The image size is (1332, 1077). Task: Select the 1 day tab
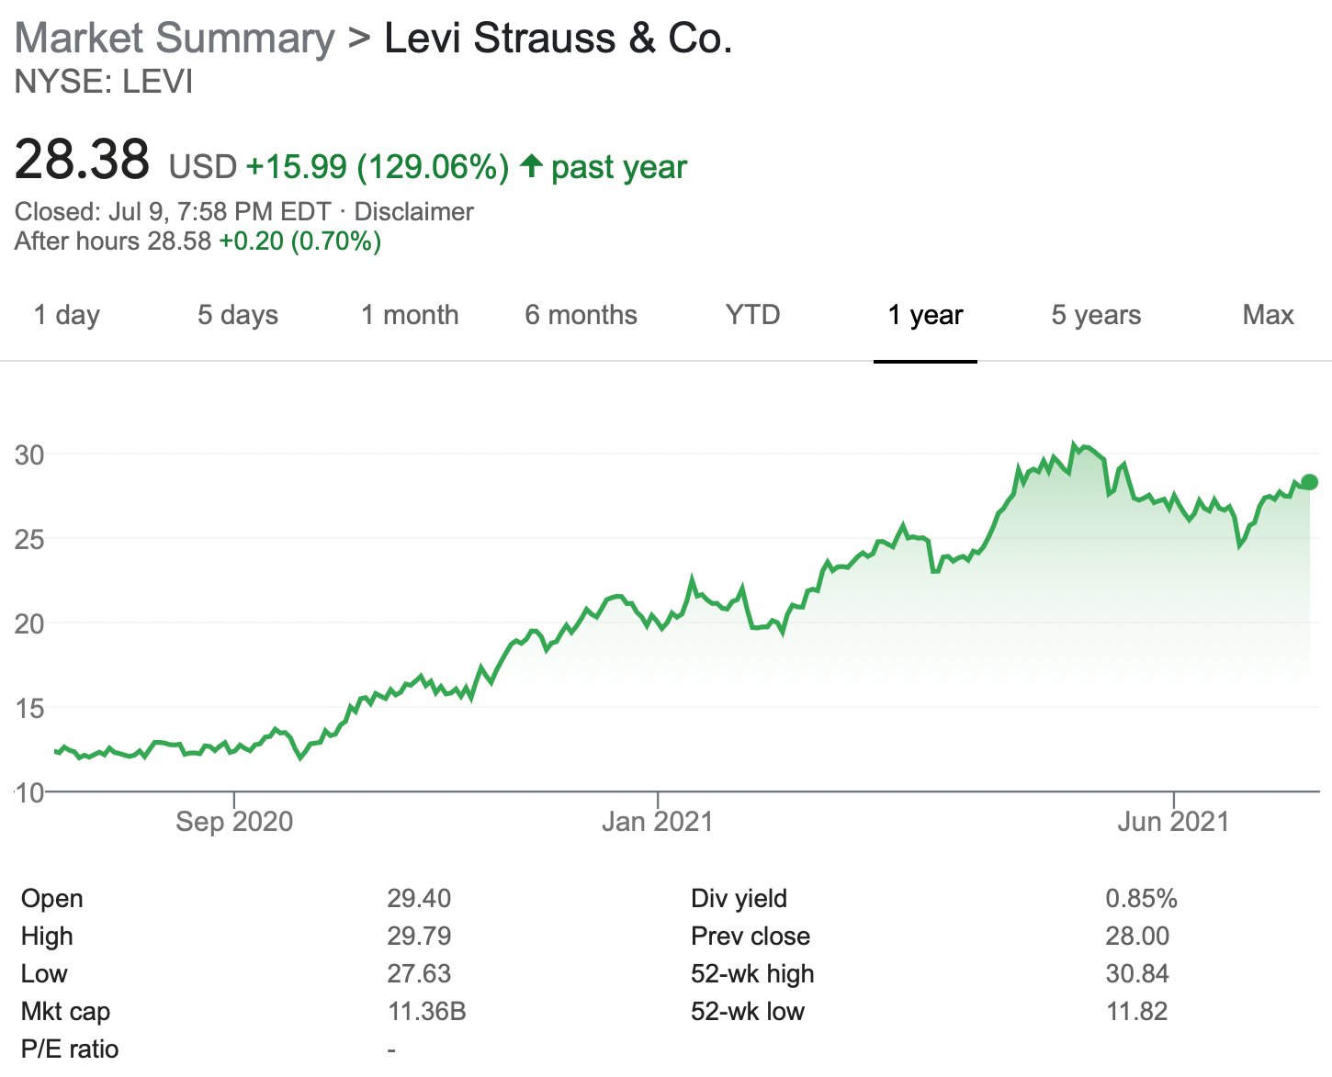(67, 315)
